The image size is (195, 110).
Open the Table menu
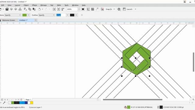click(59, 5)
